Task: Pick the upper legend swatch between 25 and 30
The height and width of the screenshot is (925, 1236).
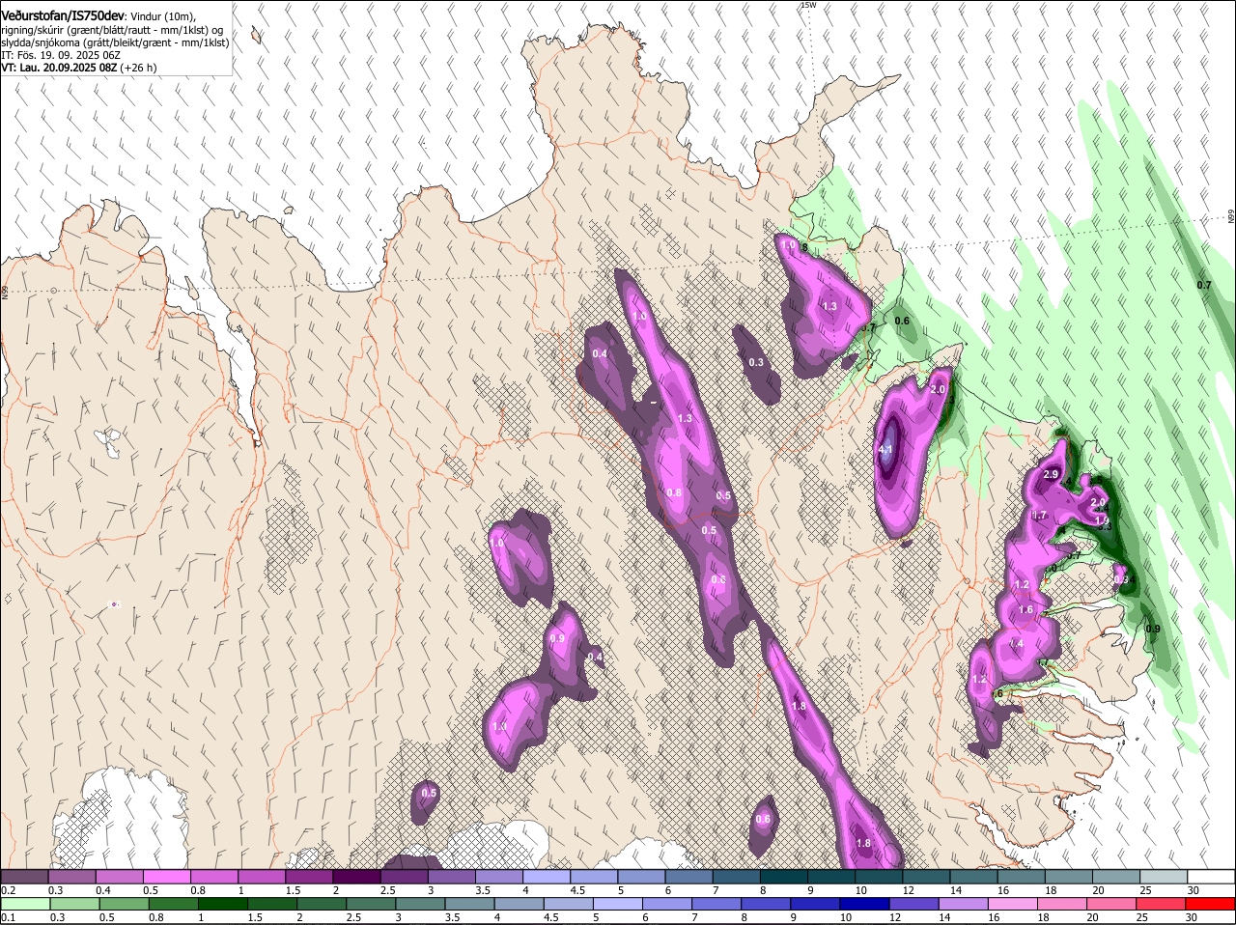Action: (x=1165, y=876)
